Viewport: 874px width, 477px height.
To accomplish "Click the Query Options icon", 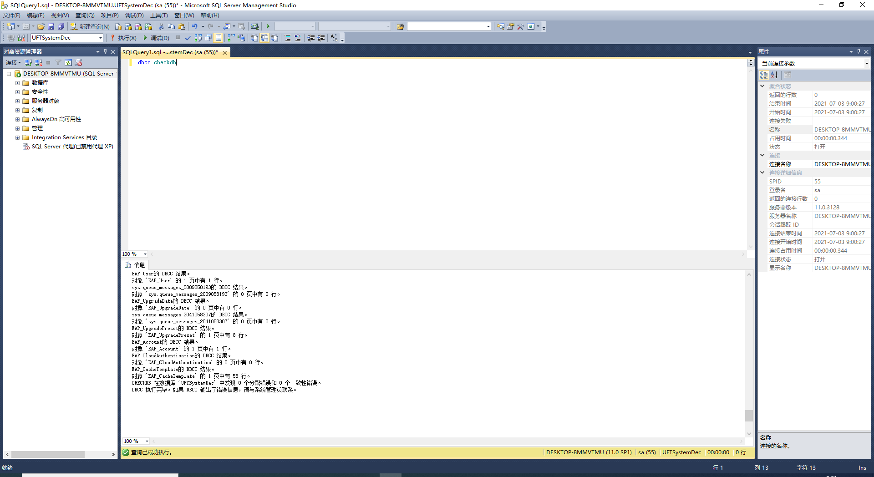I will click(208, 38).
